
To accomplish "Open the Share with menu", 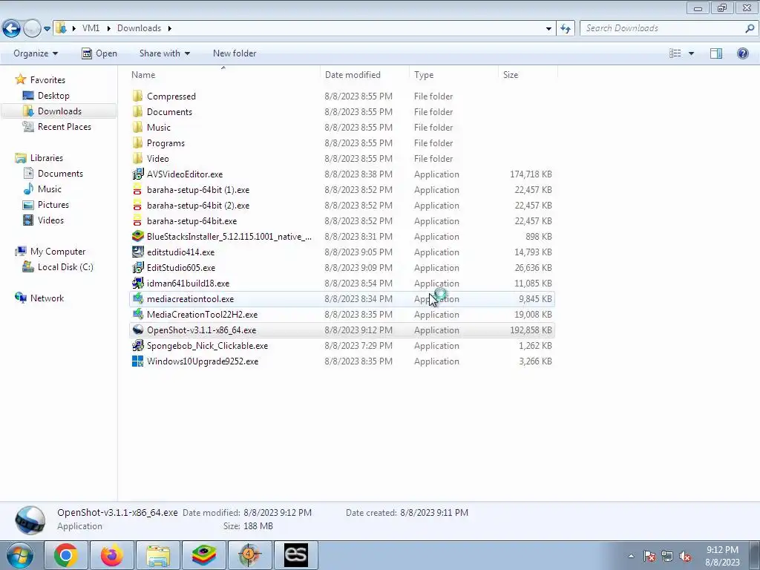I will click(164, 53).
